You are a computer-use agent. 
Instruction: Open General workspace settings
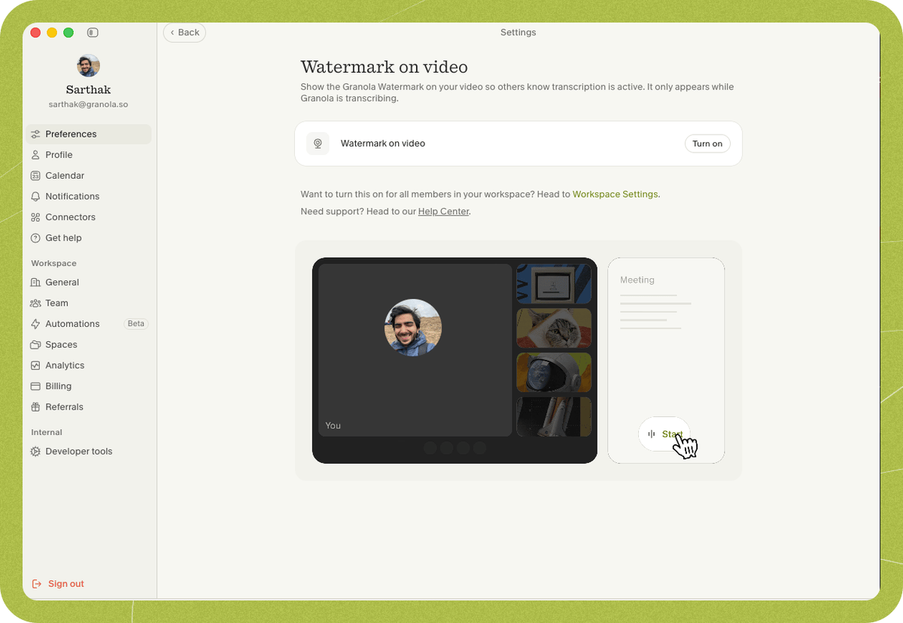click(x=89, y=283)
